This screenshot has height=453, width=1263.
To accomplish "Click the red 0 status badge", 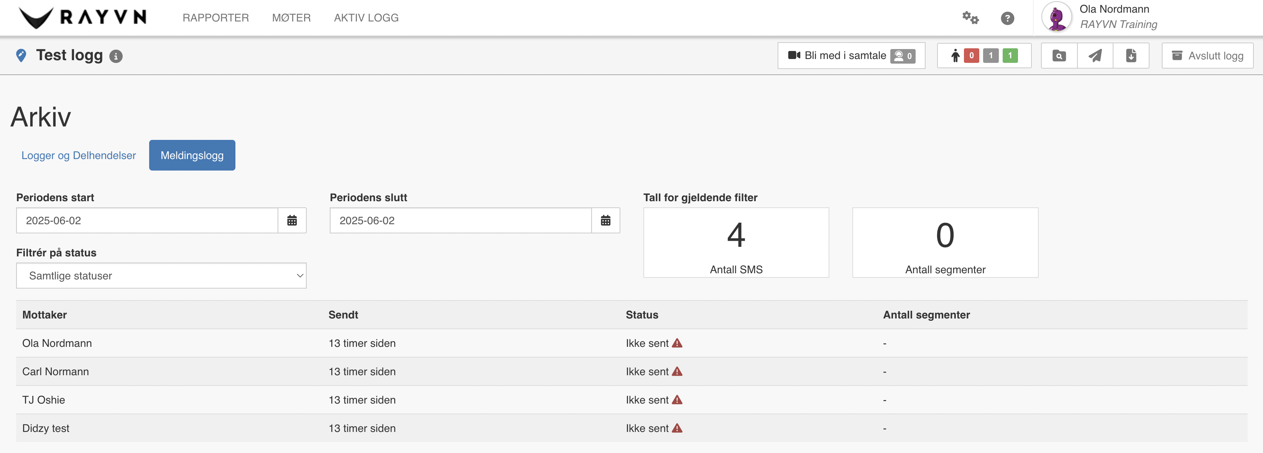I will [x=971, y=56].
